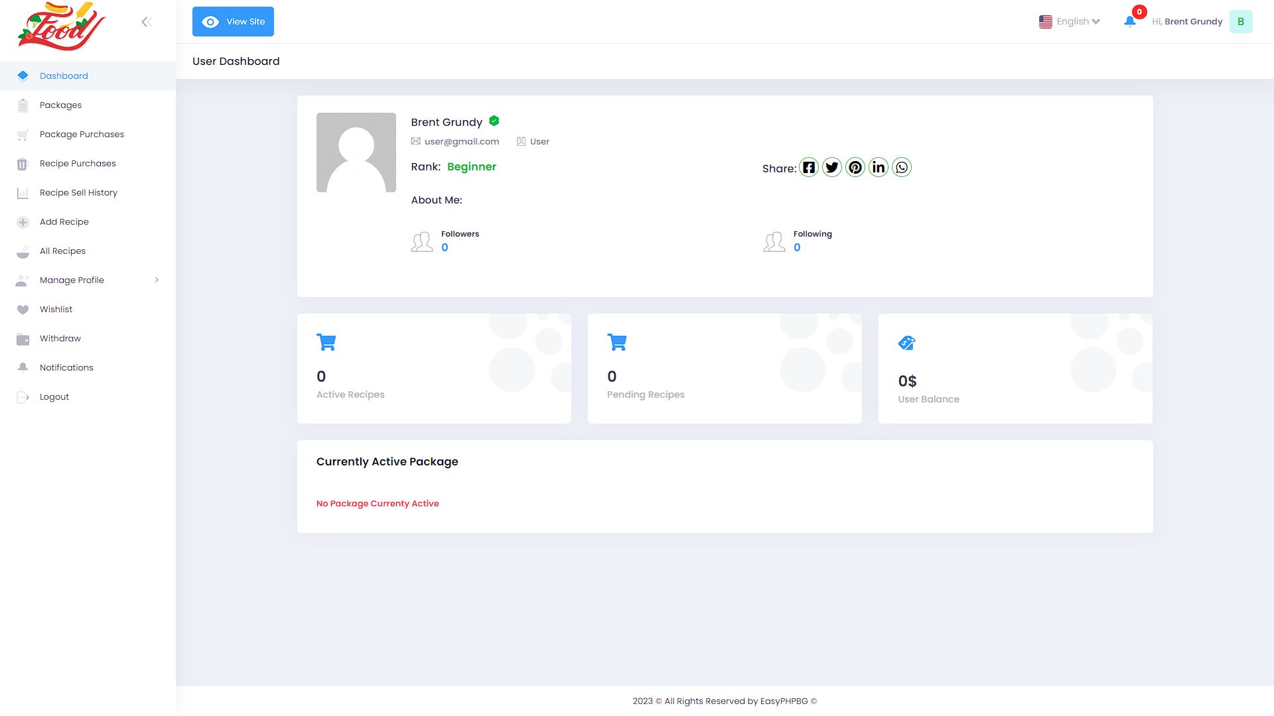Share profile via Twitter icon
This screenshot has height=716, width=1274.
(x=831, y=167)
